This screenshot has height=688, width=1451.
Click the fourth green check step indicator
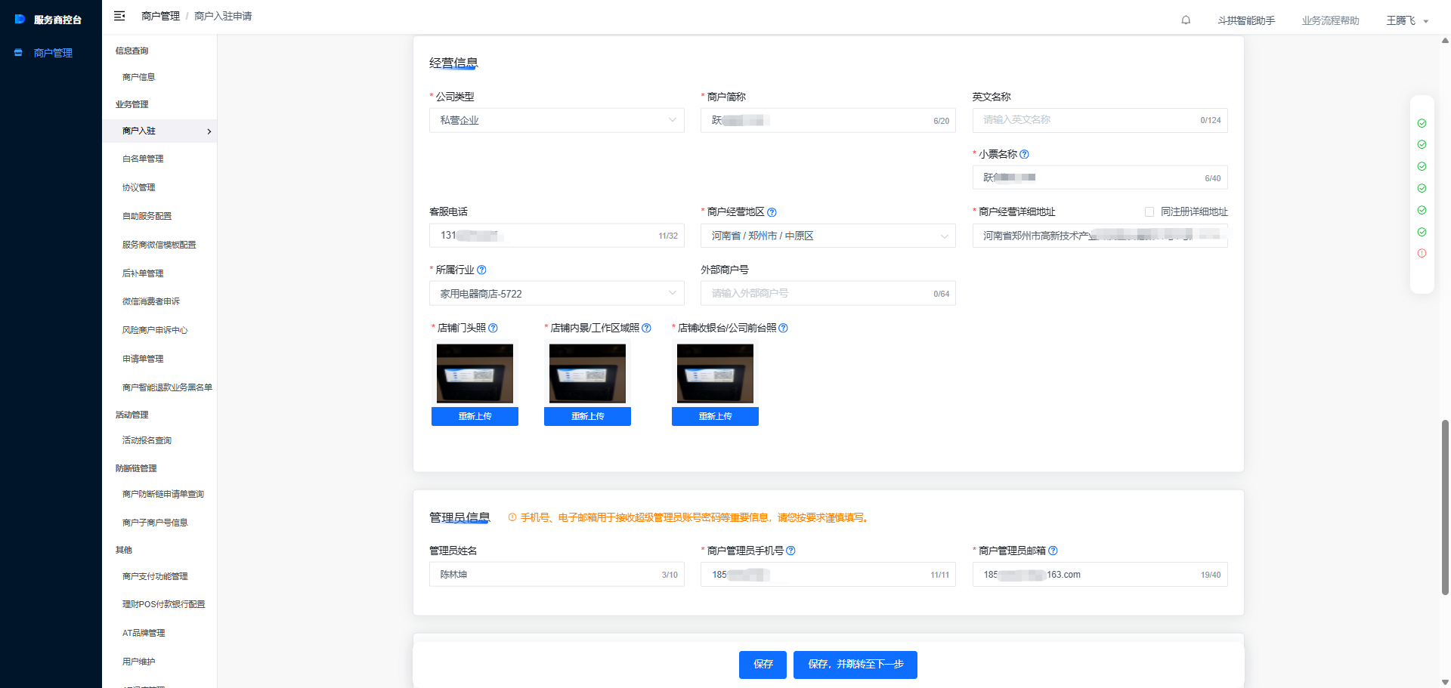pos(1422,188)
